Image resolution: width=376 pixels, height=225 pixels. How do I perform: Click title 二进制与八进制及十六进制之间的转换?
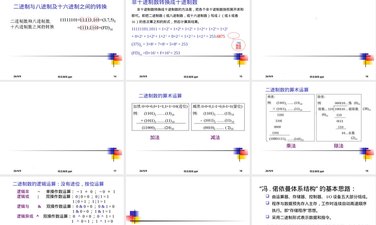pos(60,7)
